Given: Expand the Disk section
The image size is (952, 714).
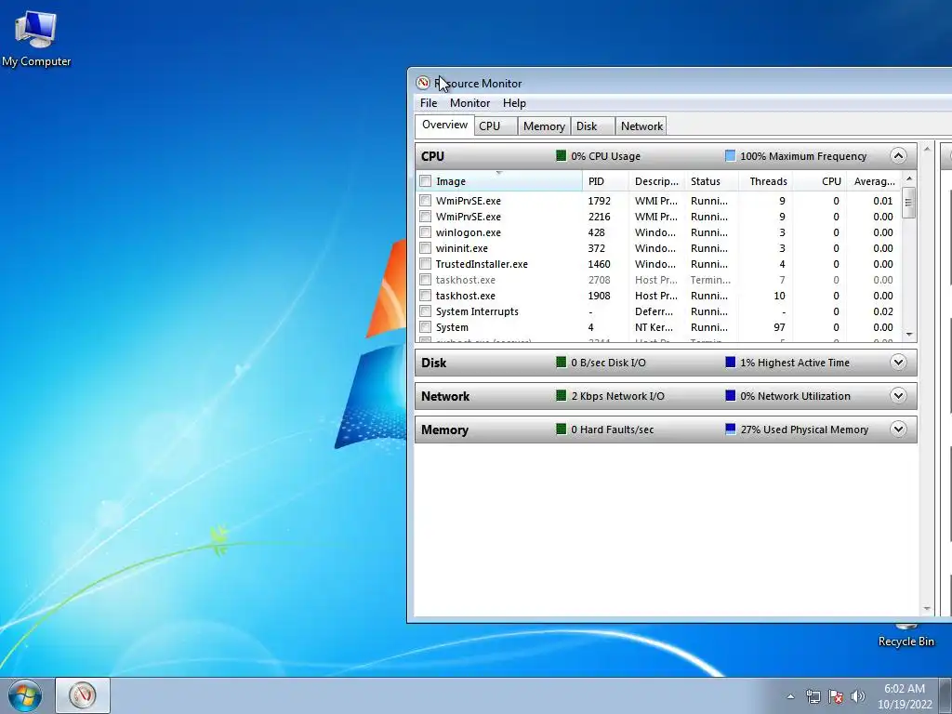Looking at the screenshot, I should 898,363.
